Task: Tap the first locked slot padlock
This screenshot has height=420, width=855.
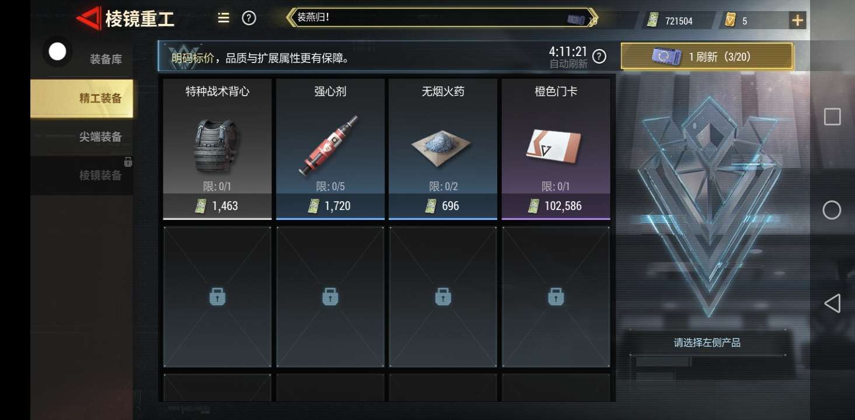Action: [x=217, y=296]
